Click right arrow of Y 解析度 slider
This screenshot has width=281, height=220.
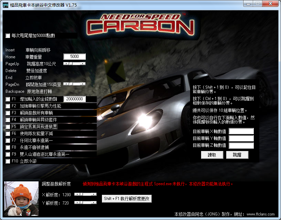coord(94,202)
